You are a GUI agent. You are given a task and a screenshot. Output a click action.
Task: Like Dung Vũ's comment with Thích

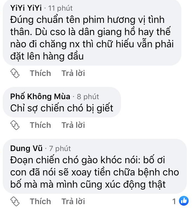click(41, 201)
